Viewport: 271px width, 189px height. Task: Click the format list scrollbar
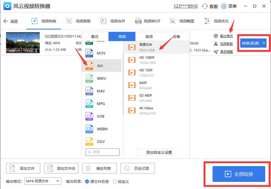coord(123,84)
